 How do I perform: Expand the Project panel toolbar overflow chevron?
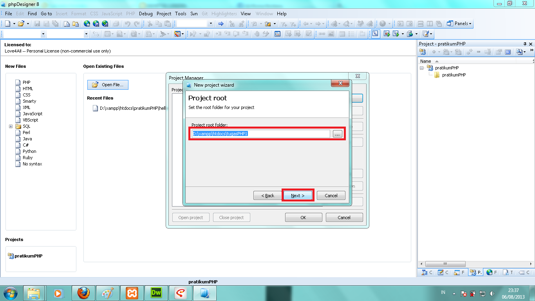point(531,51)
